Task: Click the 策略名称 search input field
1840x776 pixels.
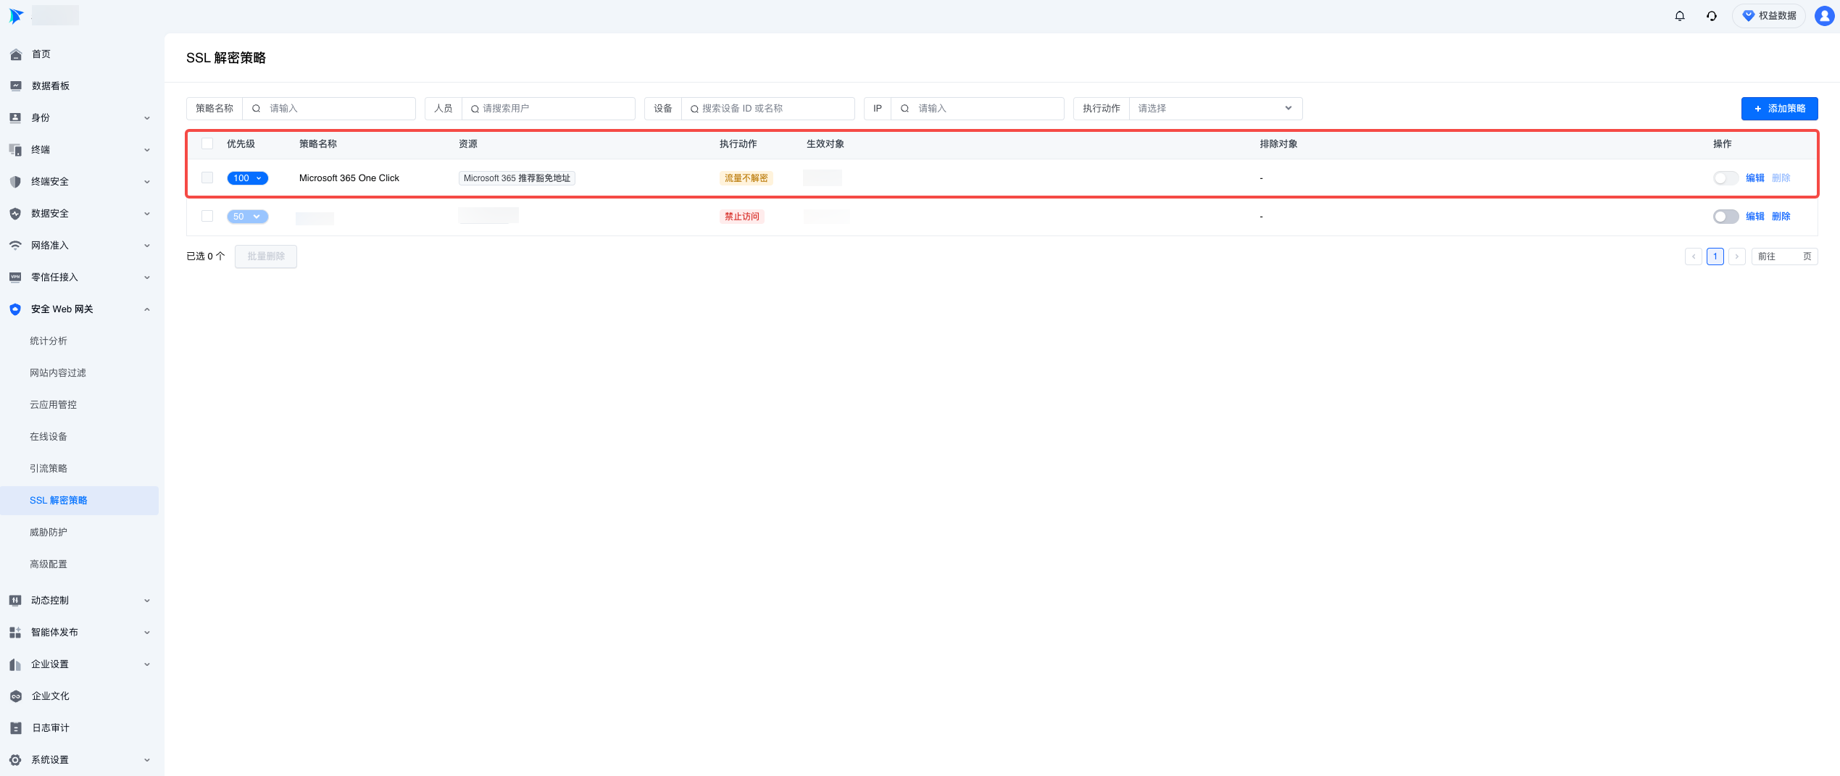Action: coord(337,109)
